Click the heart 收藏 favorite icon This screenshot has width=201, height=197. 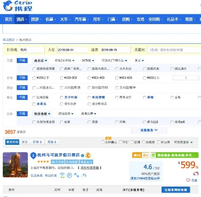tap(188, 180)
